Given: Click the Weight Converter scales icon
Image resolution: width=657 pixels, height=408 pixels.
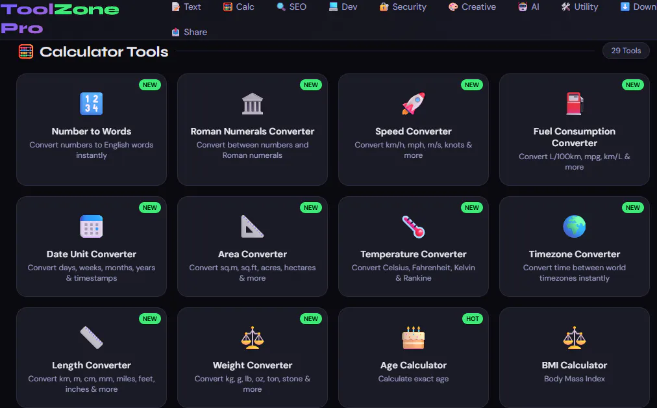Looking at the screenshot, I should [253, 338].
